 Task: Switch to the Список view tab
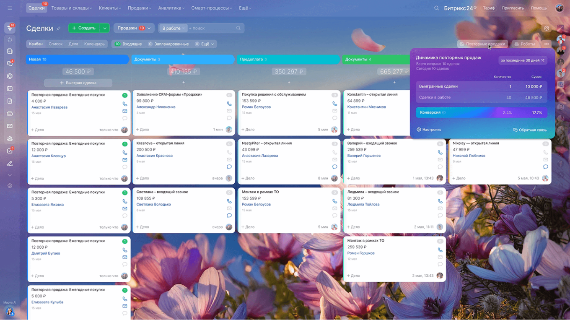click(x=55, y=44)
